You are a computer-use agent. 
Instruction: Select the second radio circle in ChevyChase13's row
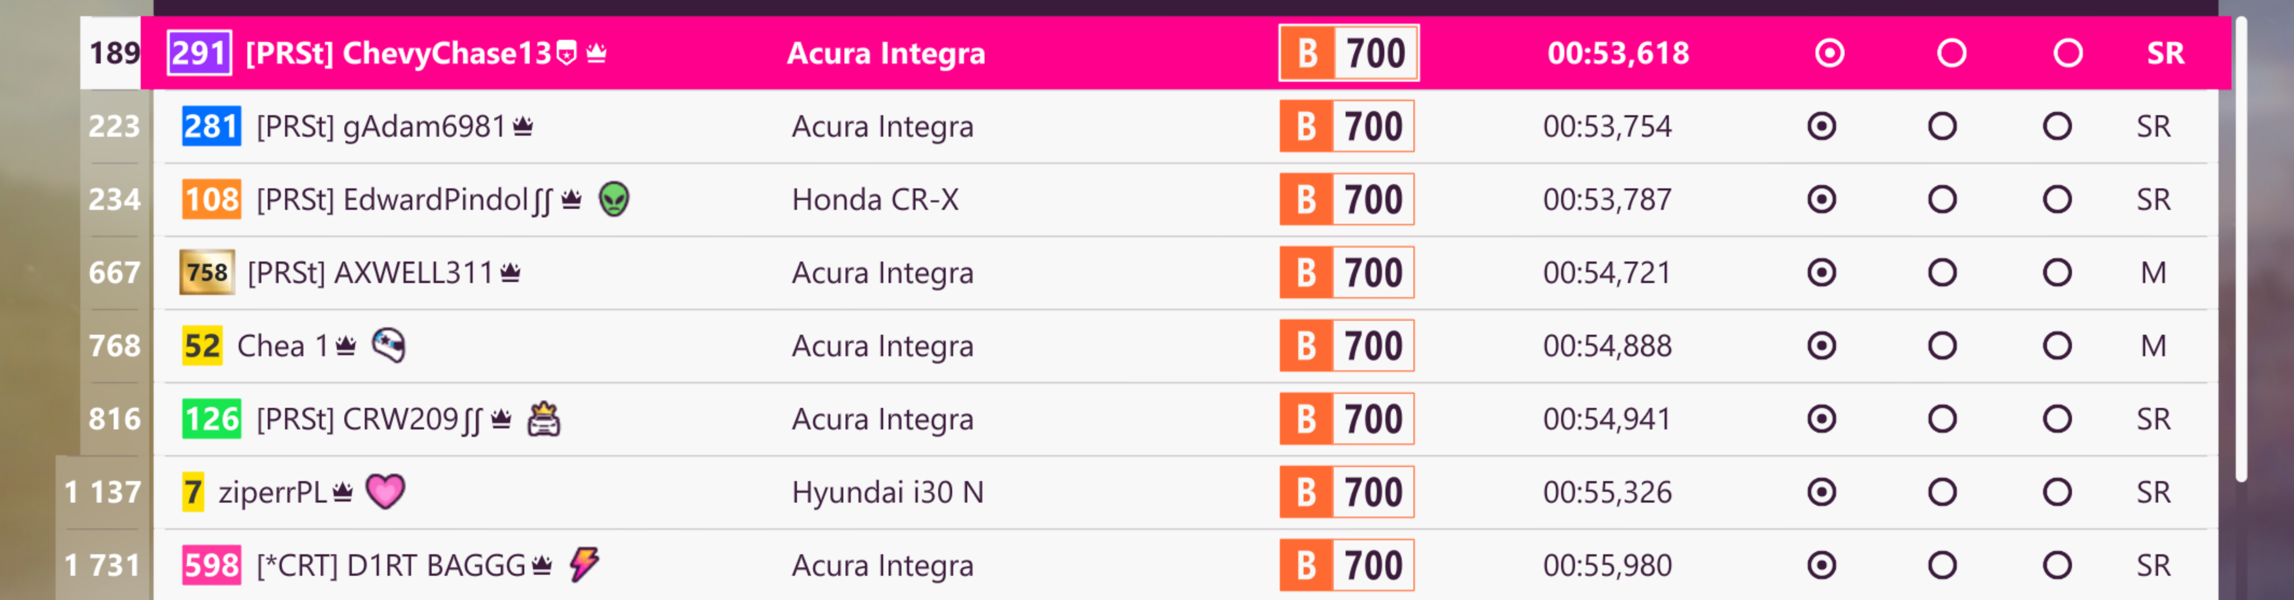click(x=1951, y=53)
